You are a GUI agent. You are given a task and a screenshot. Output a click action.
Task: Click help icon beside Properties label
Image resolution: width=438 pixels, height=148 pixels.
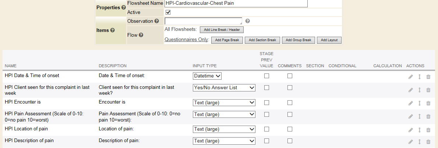point(124,7)
